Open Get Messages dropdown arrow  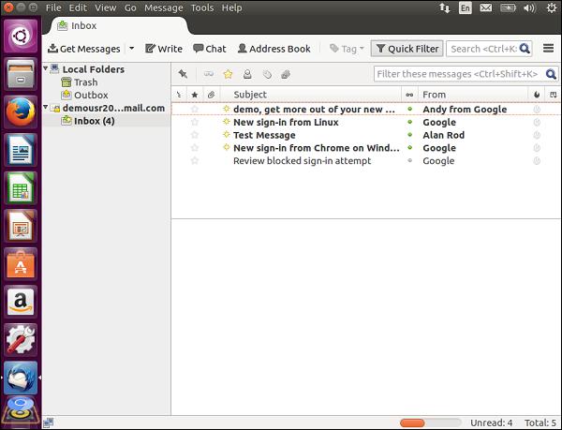pos(131,49)
